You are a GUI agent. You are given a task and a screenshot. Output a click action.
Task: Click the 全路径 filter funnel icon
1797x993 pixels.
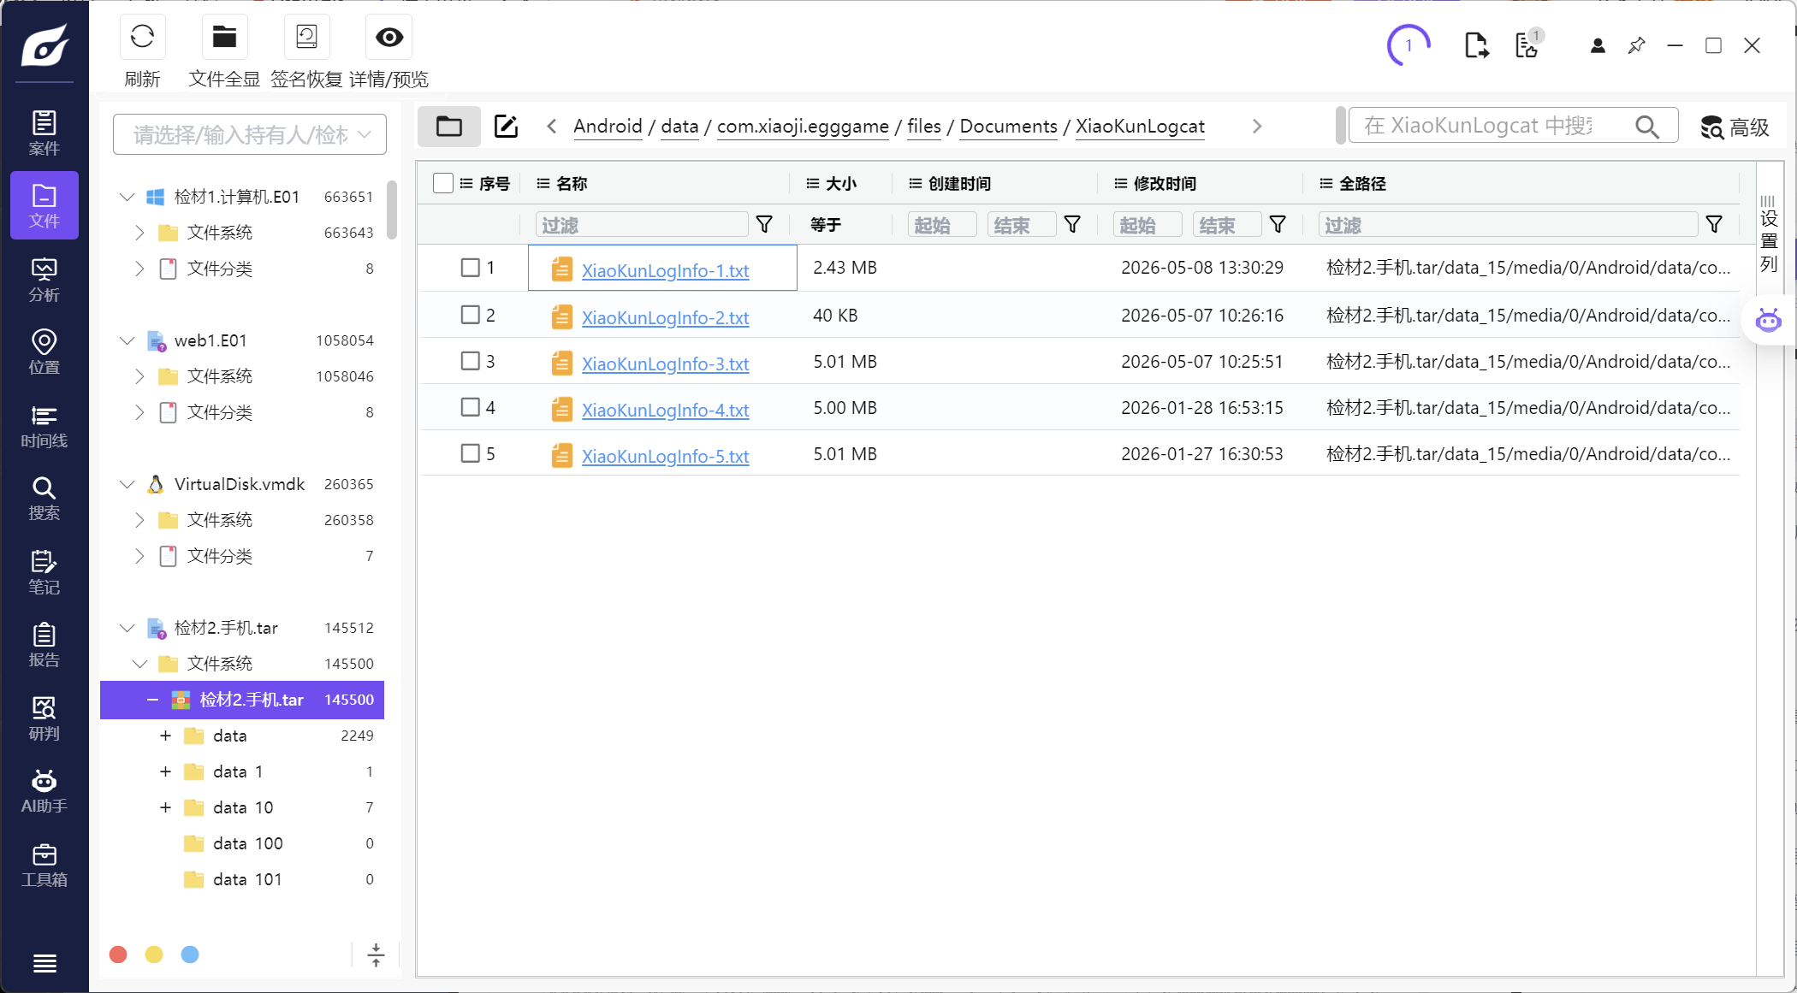click(x=1714, y=224)
